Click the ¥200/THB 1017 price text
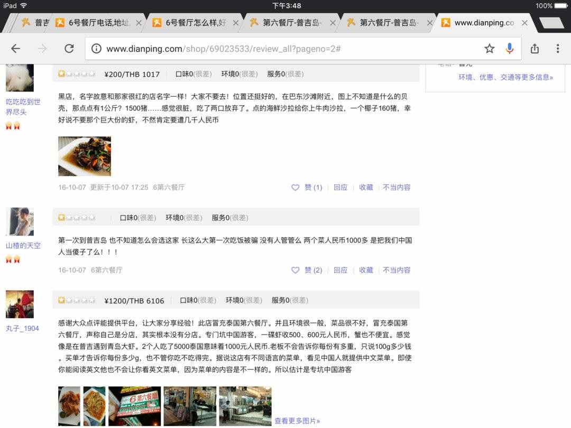This screenshot has width=571, height=428. click(132, 75)
